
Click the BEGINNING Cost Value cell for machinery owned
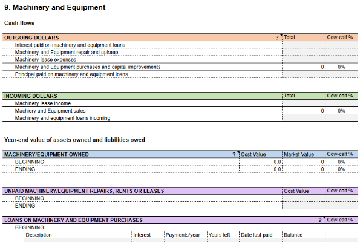[260, 162]
